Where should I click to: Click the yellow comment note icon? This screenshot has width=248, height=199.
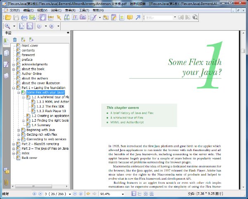pyautogui.click(x=130, y=17)
